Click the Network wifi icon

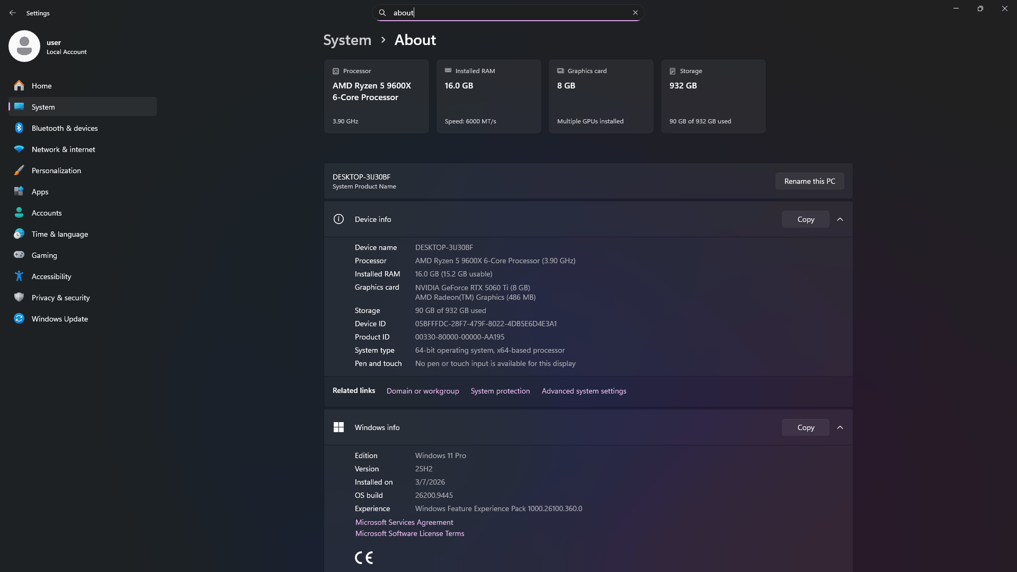(x=19, y=149)
